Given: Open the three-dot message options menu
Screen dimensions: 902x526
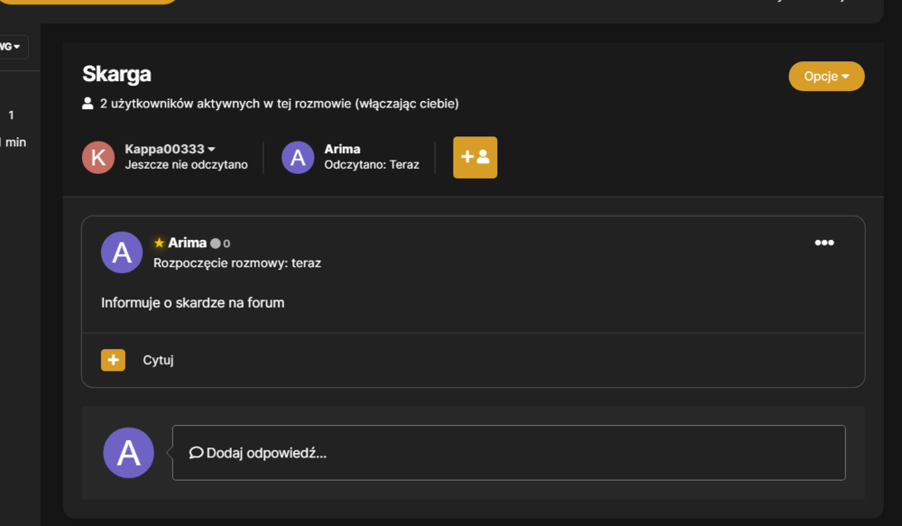Looking at the screenshot, I should coord(824,243).
